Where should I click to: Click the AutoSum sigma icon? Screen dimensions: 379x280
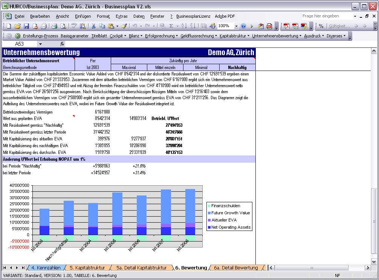(x=171, y=26)
